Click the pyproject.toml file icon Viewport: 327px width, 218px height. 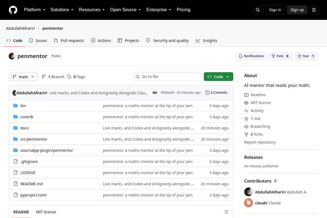[16, 195]
